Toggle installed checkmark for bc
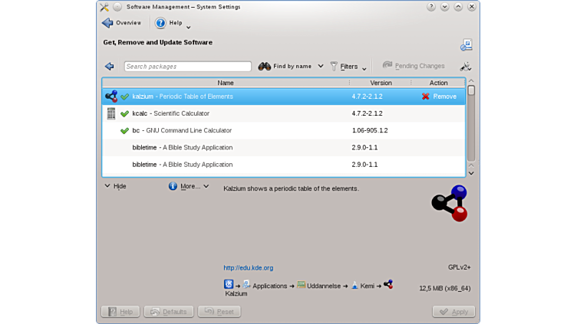Image resolution: width=577 pixels, height=324 pixels. click(x=124, y=130)
